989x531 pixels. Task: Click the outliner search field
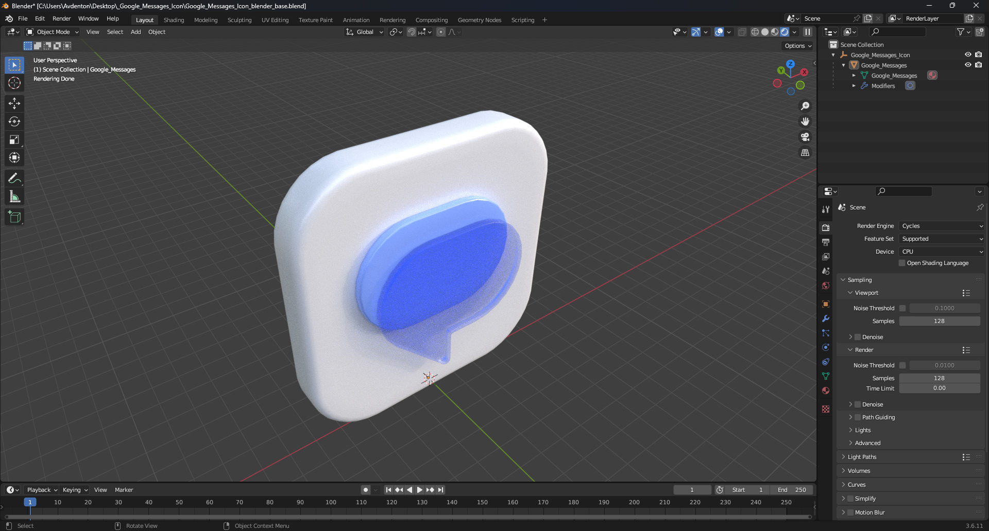[897, 32]
